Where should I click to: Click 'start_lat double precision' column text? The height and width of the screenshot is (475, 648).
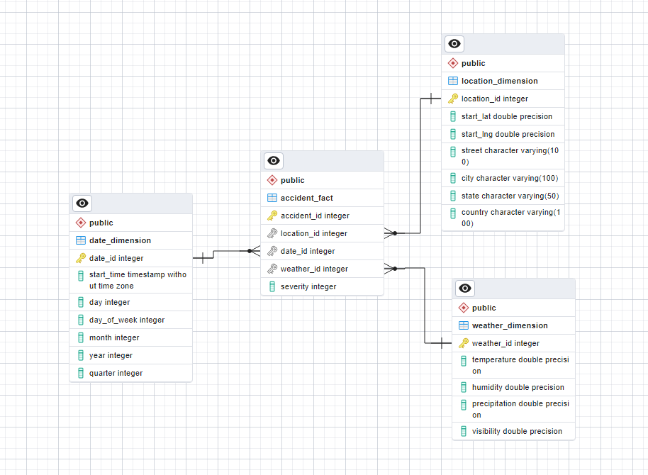(x=507, y=116)
